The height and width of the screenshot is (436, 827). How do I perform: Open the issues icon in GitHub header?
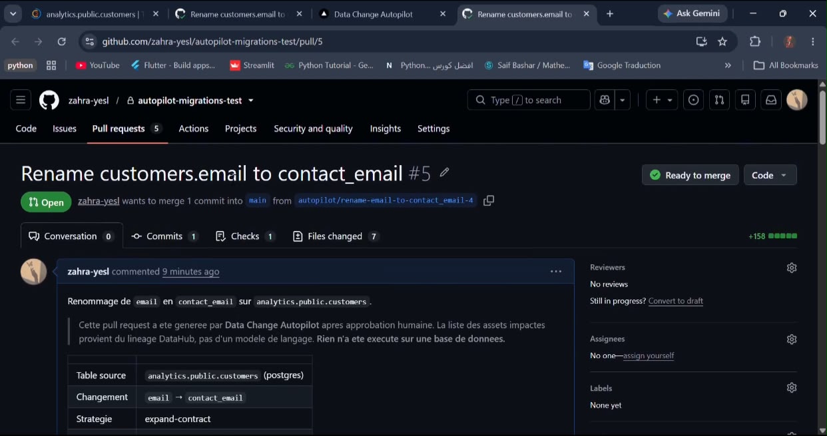point(694,100)
